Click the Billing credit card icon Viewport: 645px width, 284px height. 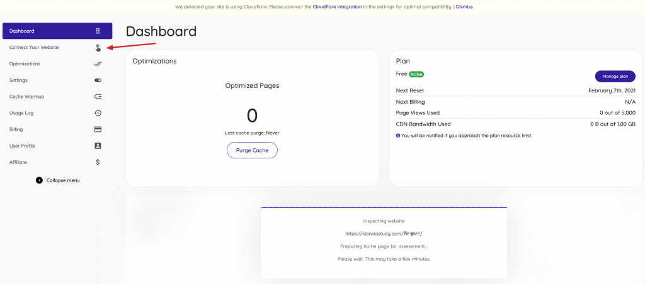(98, 129)
